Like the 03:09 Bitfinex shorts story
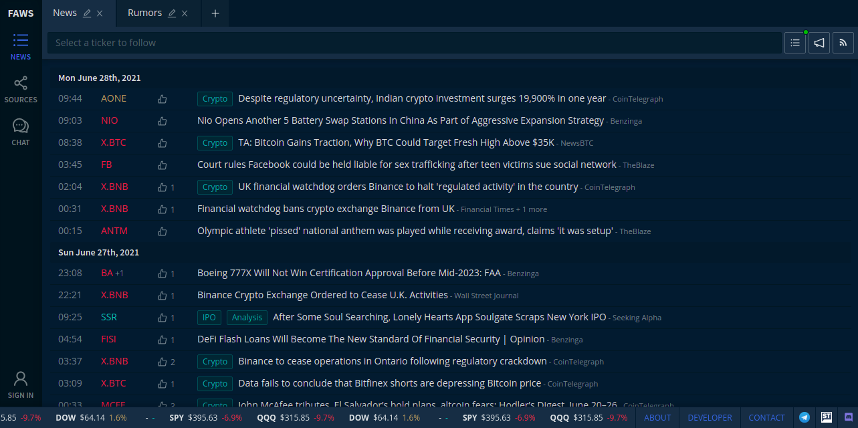The image size is (858, 428). tap(162, 384)
